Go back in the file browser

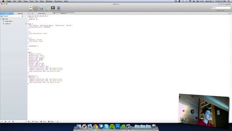coord(22,16)
